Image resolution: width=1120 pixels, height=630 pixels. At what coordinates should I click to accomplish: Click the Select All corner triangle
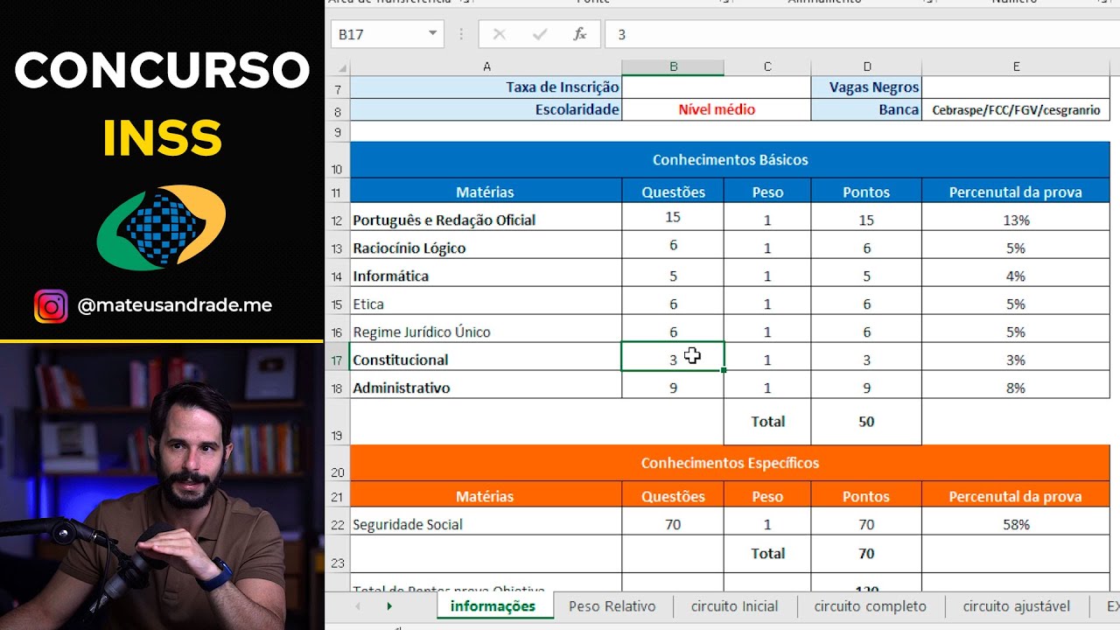coord(340,67)
